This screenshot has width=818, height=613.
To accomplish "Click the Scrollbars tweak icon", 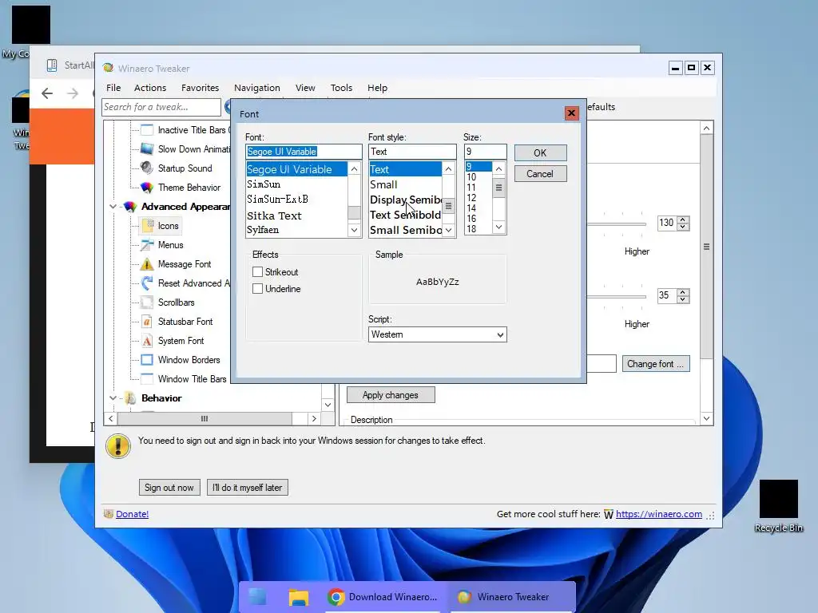I will tap(147, 303).
